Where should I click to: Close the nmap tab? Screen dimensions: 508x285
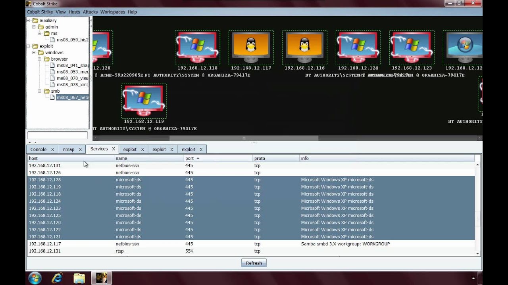click(80, 149)
